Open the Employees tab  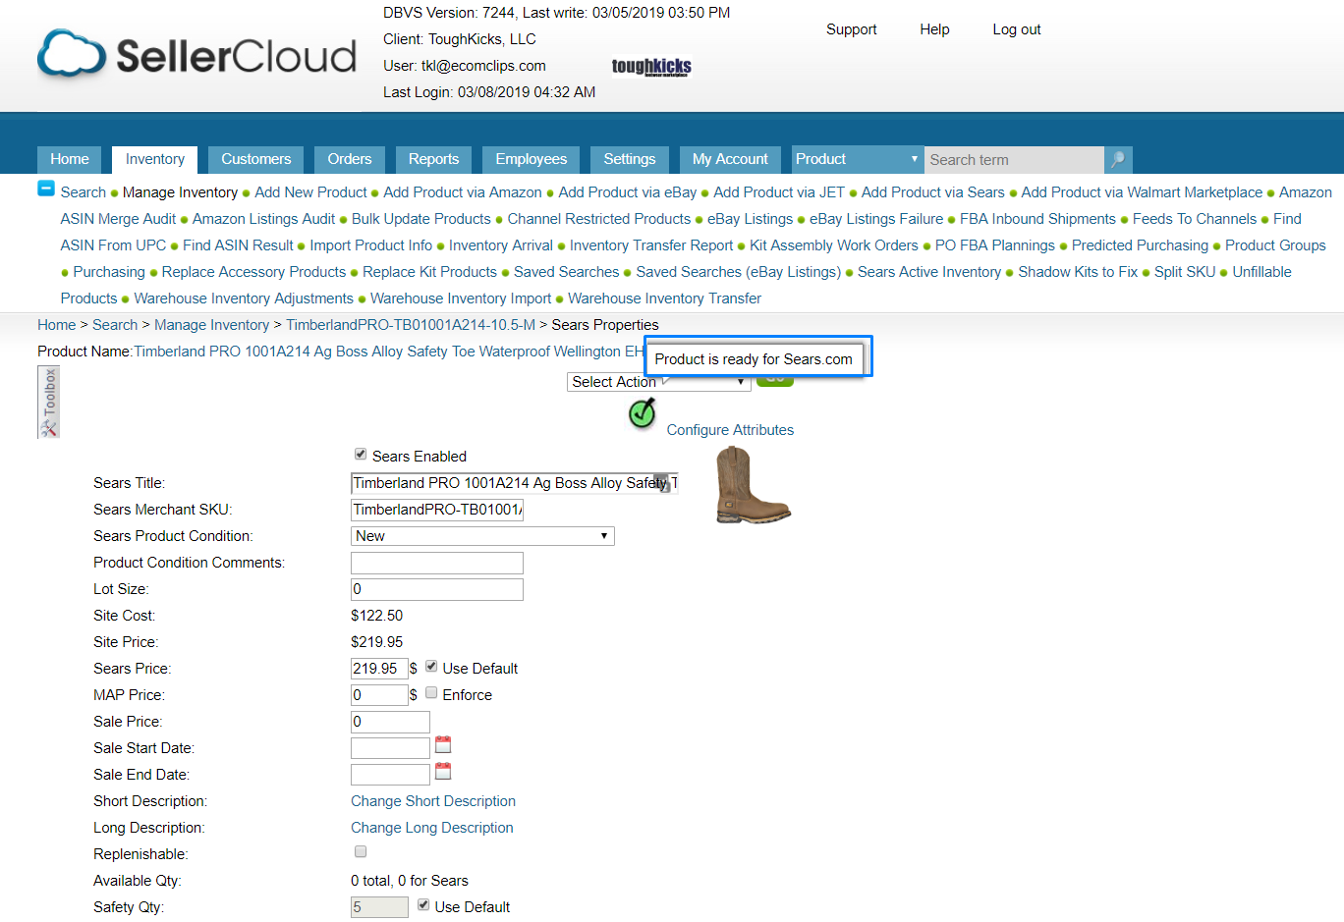(x=532, y=159)
